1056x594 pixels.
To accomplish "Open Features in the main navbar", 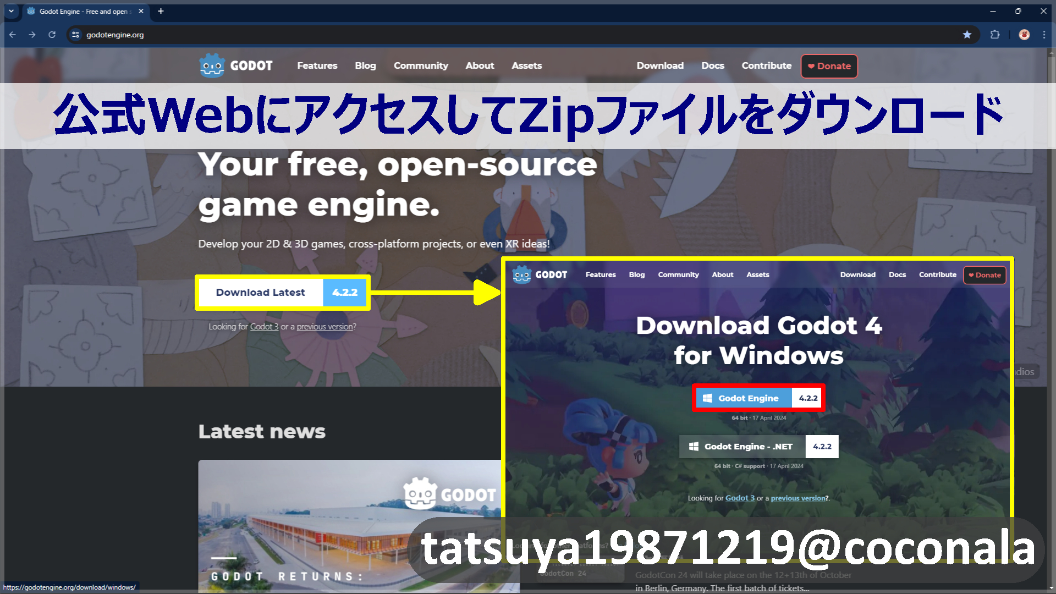I will [x=317, y=65].
